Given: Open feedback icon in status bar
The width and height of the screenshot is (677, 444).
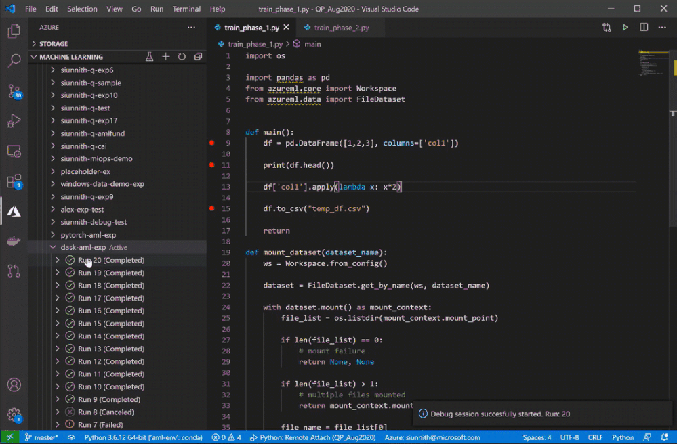Looking at the screenshot, I should 647,437.
